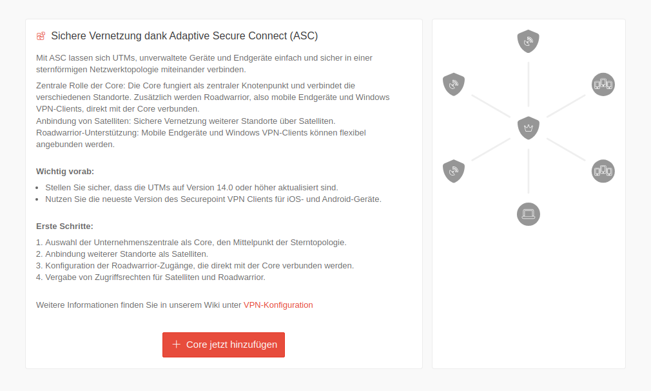
Task: Click the red ASC icon beside the heading
Action: (x=41, y=36)
